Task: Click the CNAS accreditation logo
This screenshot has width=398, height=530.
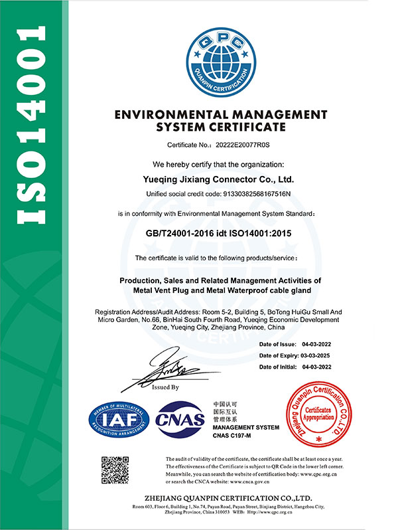Action: click(180, 420)
